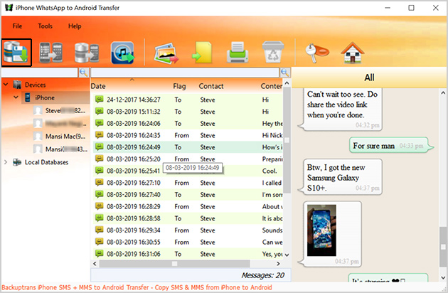Select the 08-03-2019 16:28:58 message row
448x293 pixels.
click(188, 218)
